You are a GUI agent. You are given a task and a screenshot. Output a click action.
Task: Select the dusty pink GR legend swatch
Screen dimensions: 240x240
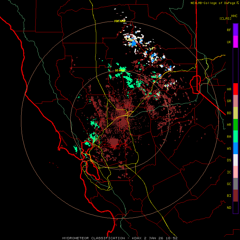tap(235, 101)
